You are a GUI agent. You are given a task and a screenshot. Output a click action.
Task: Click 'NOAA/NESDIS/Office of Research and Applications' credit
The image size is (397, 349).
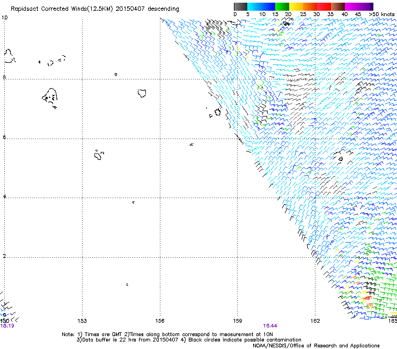coord(316,346)
